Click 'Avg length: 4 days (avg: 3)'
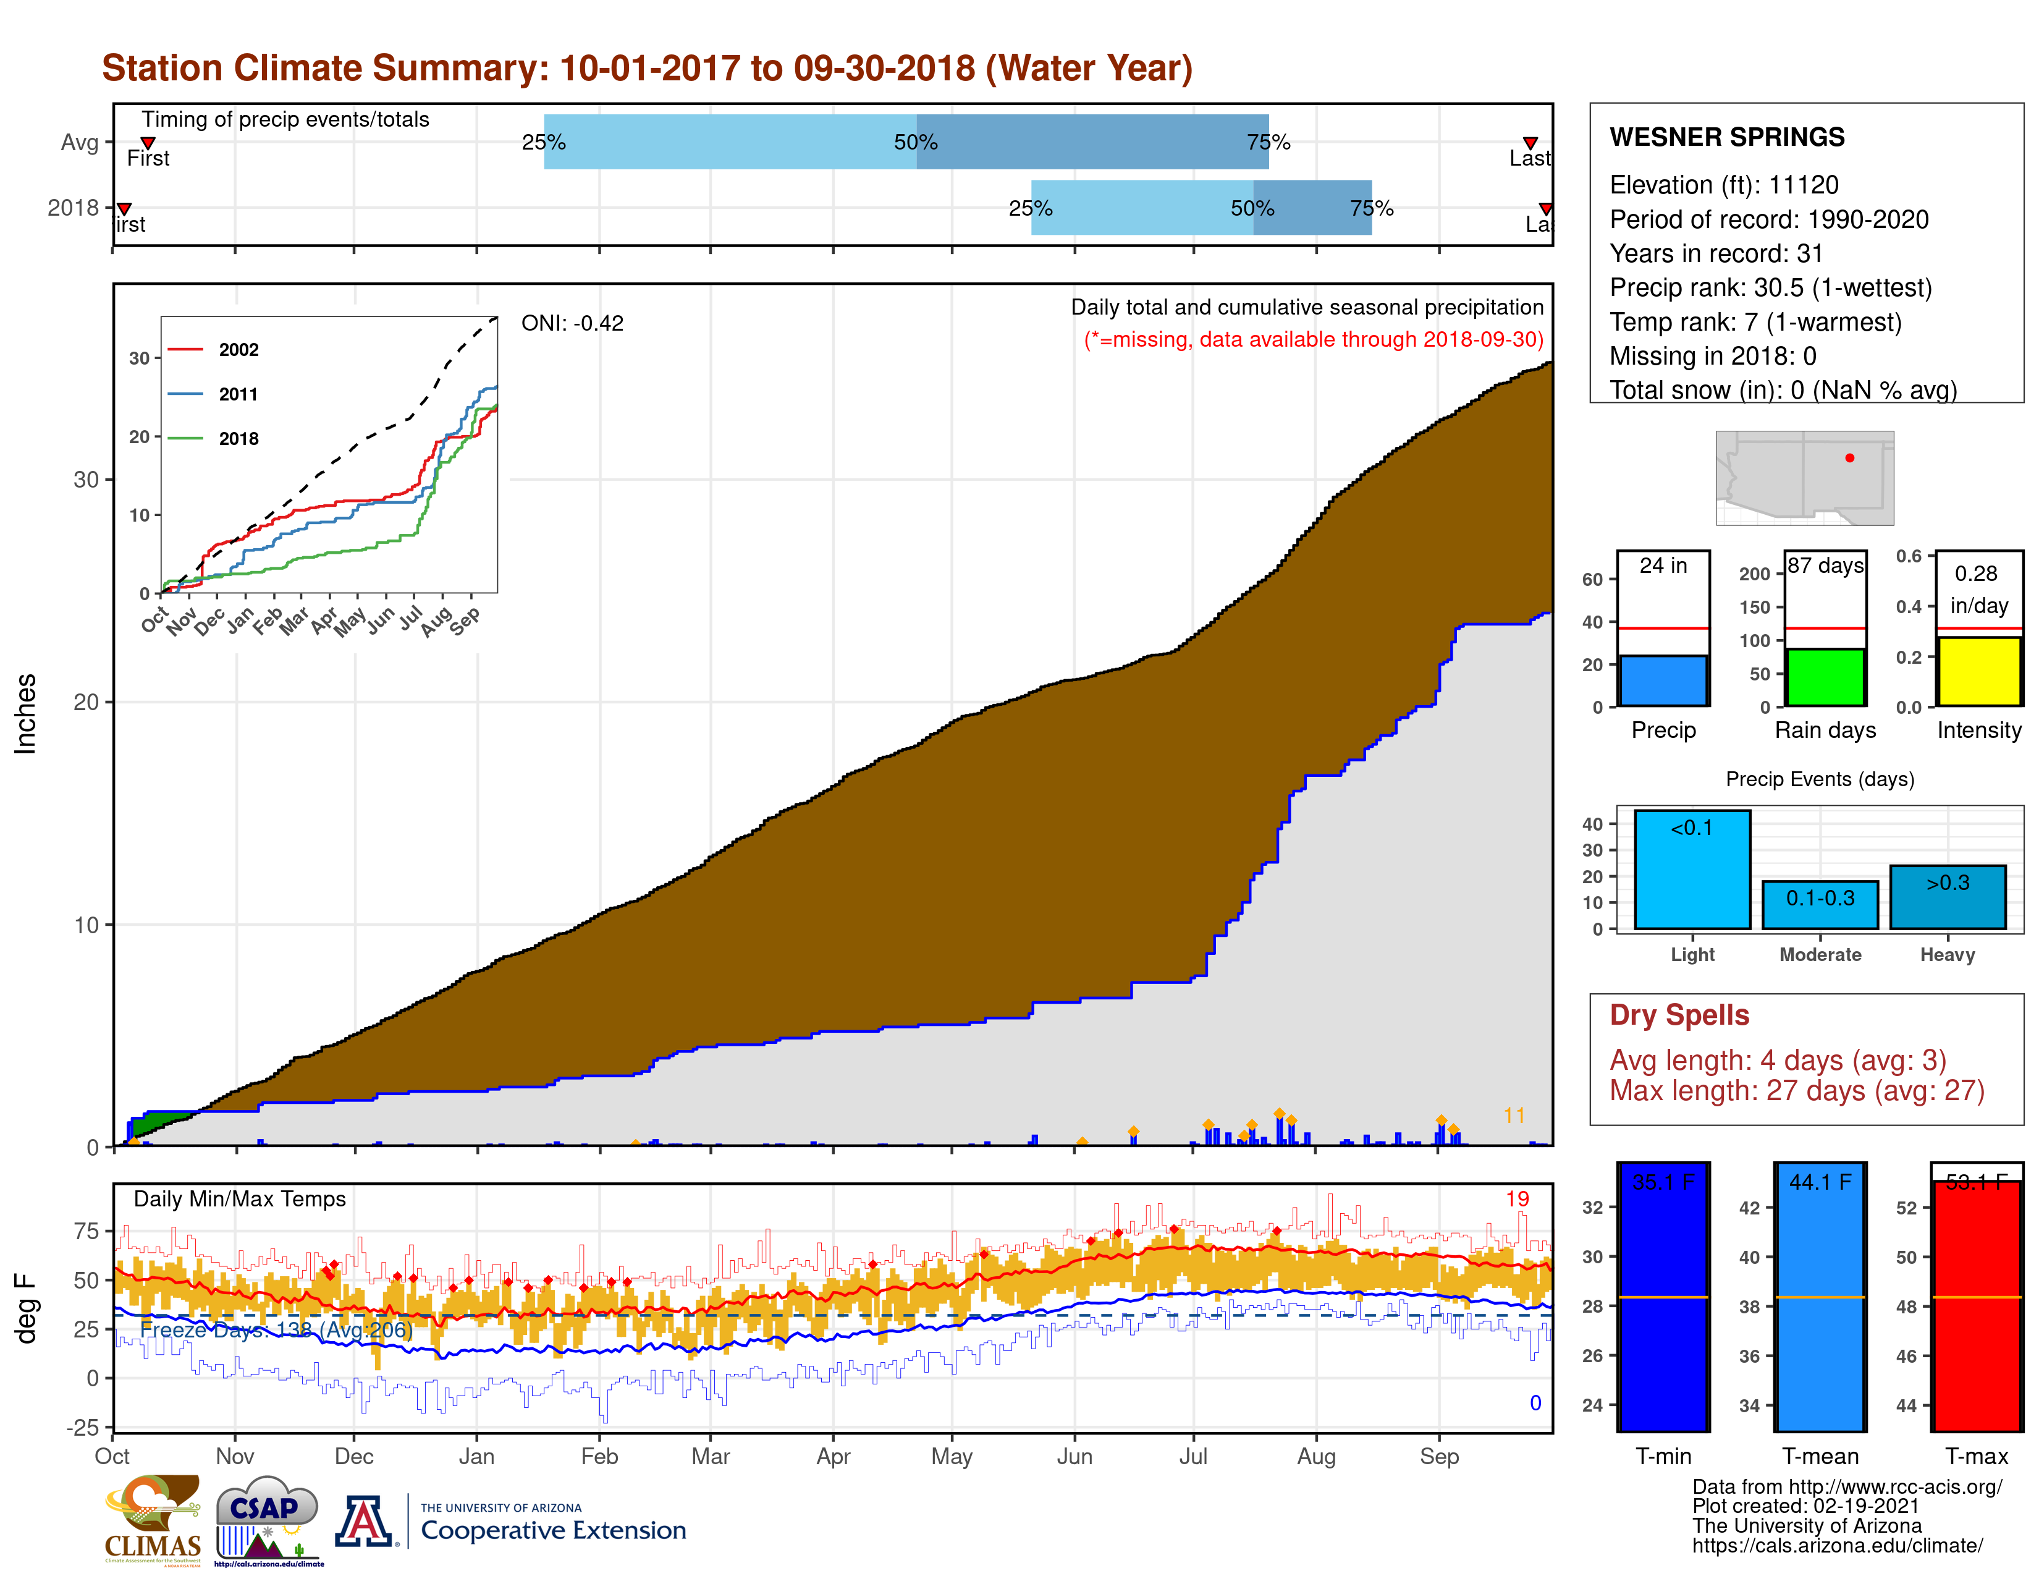Image resolution: width=2039 pixels, height=1576 pixels. tap(1778, 1061)
